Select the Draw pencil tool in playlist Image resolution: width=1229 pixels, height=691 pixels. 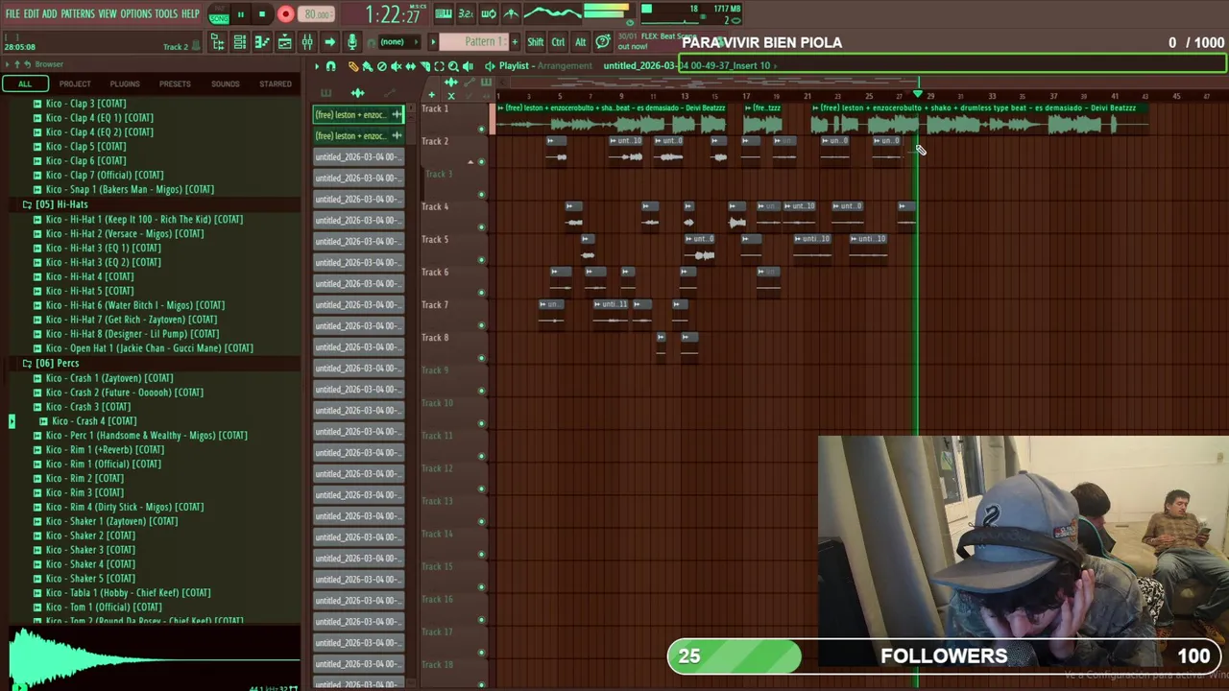click(x=352, y=66)
